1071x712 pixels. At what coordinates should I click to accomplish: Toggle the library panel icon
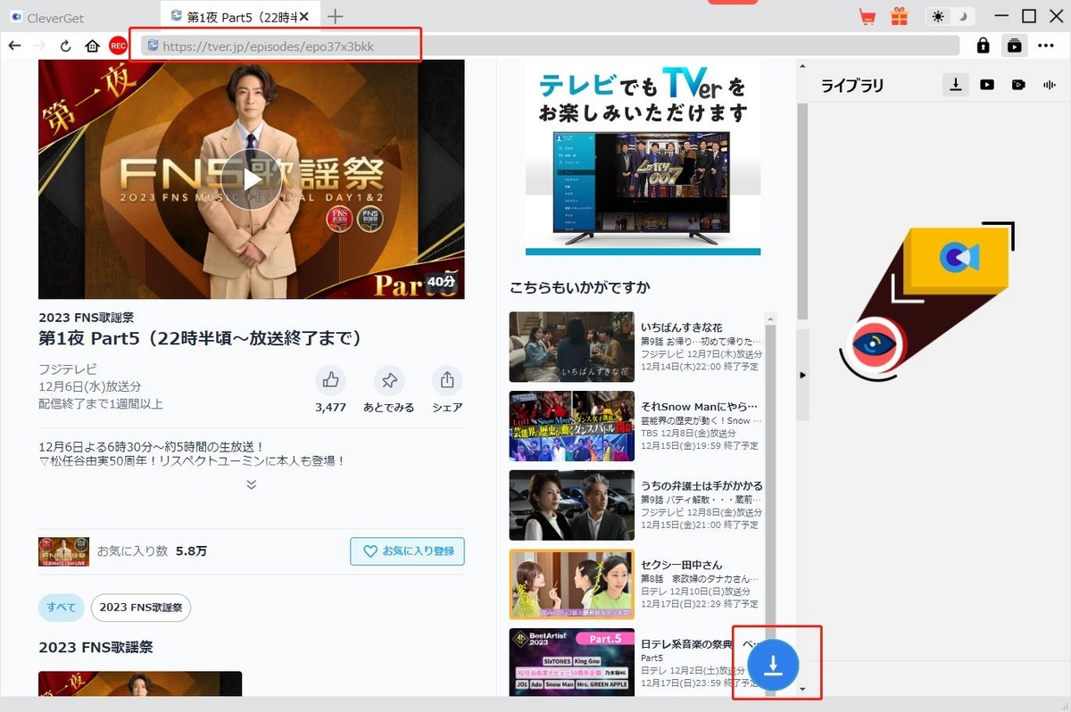1014,46
